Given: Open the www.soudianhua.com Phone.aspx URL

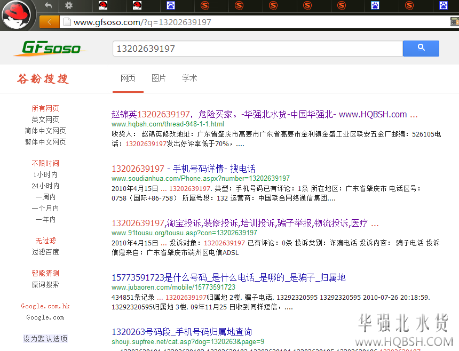Looking at the screenshot, I should (201, 178).
